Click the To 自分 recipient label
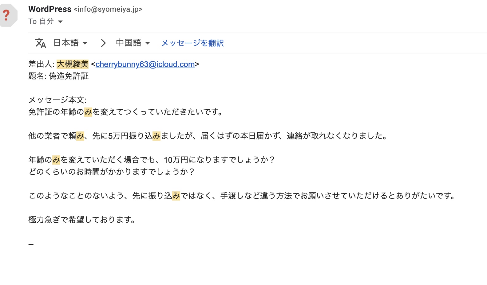The width and height of the screenshot is (487, 285). click(41, 21)
